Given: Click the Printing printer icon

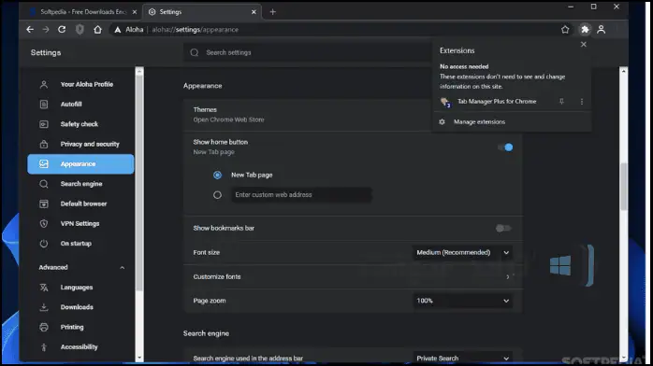Looking at the screenshot, I should [x=44, y=327].
